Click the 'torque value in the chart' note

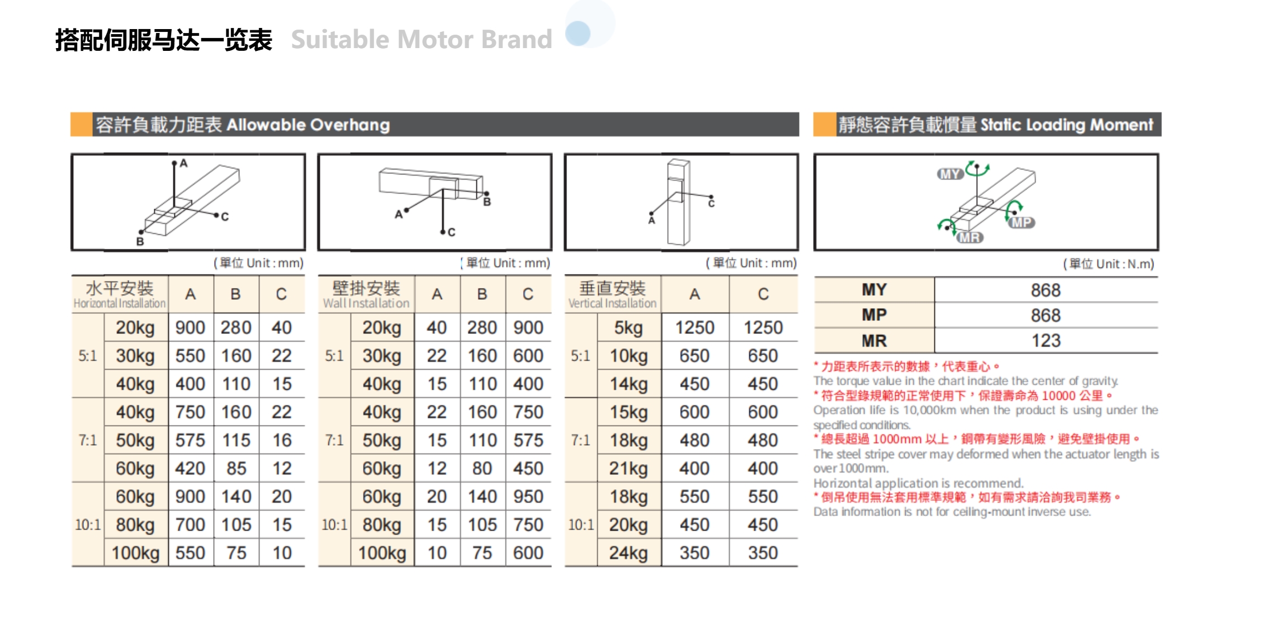[x=966, y=381]
